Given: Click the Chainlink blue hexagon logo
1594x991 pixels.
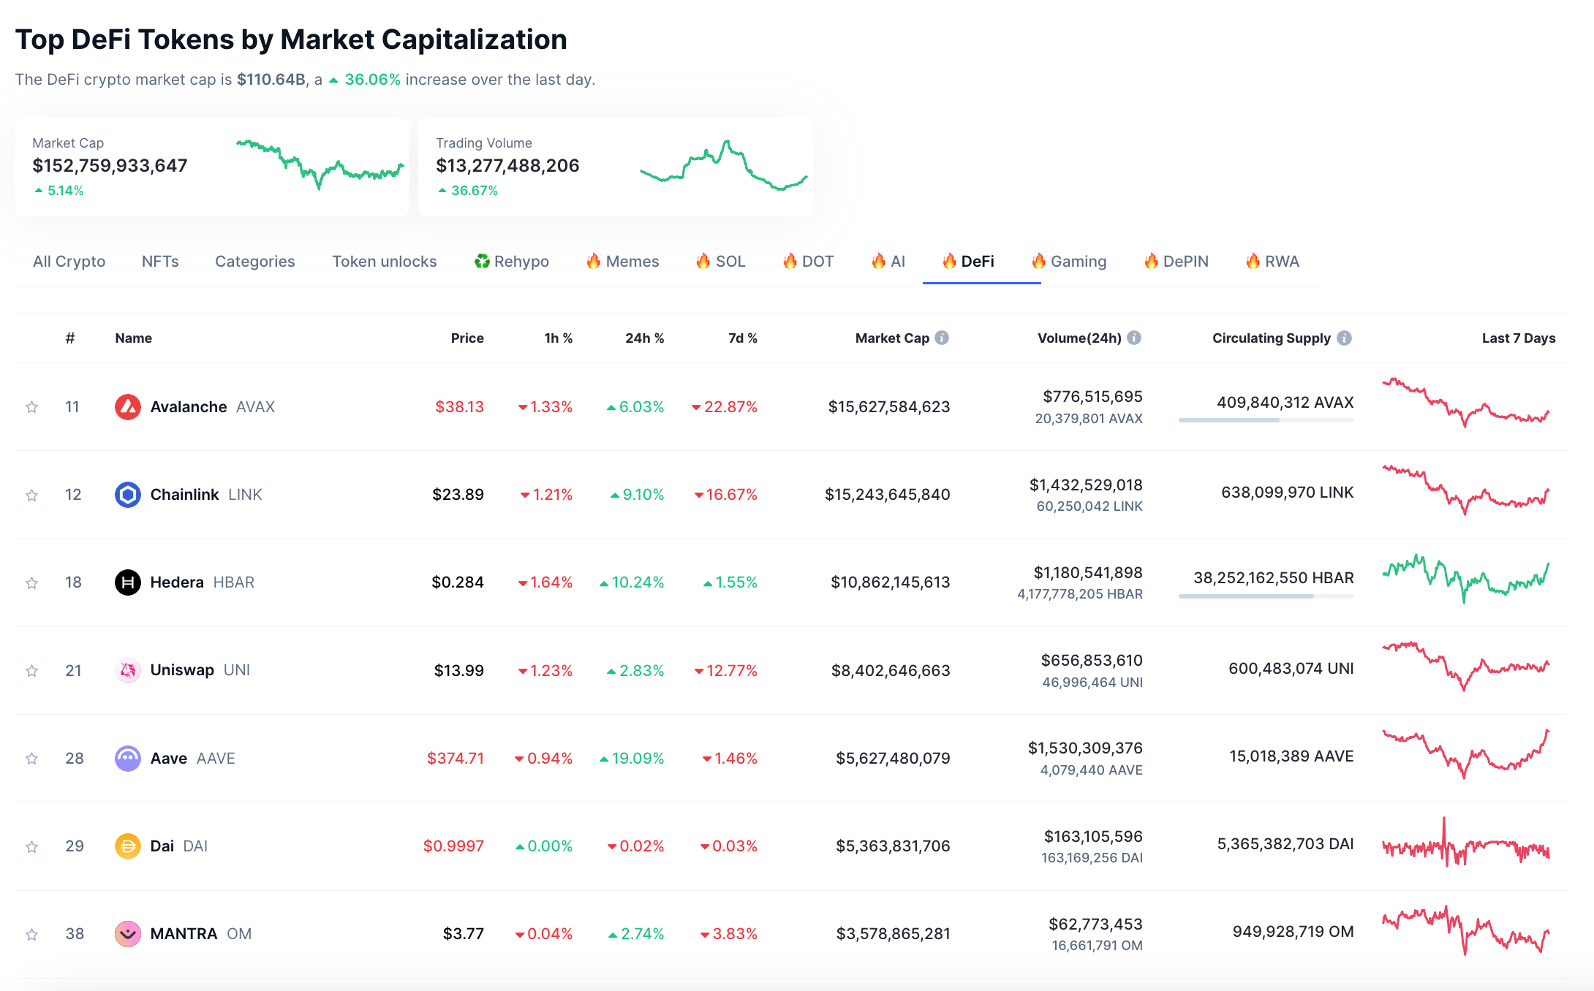Looking at the screenshot, I should [x=128, y=495].
